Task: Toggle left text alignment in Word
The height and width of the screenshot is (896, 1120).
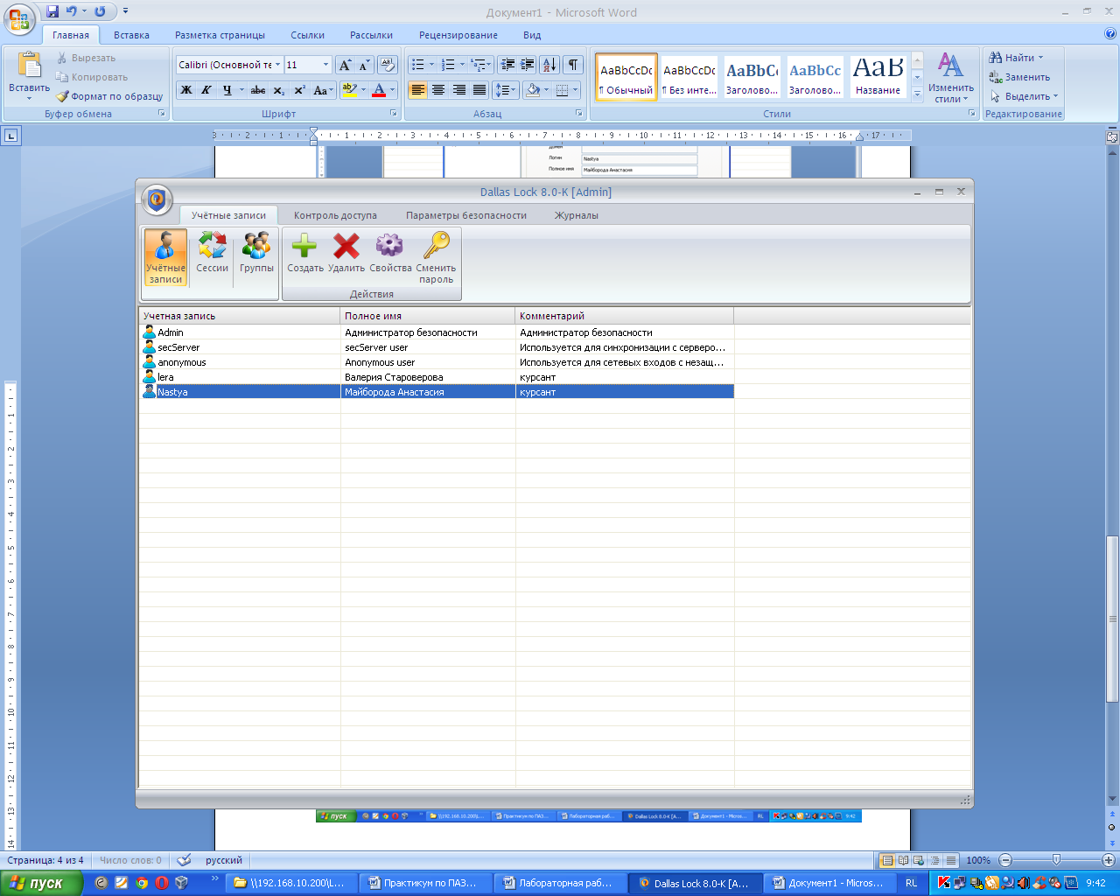Action: 418,90
